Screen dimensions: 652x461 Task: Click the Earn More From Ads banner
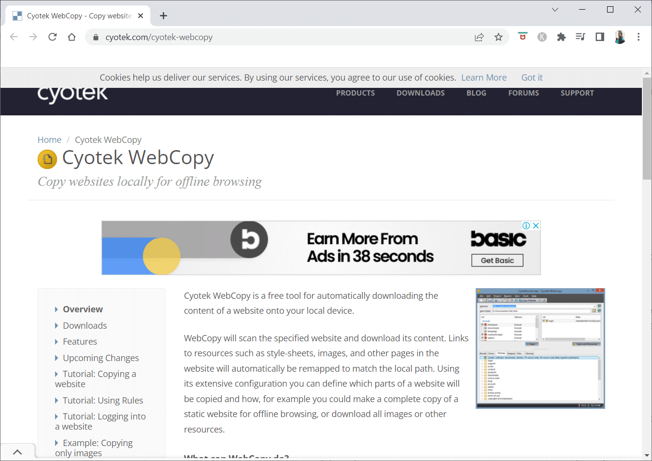[321, 248]
